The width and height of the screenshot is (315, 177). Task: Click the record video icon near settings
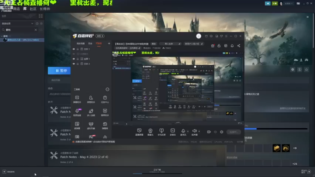point(209,132)
